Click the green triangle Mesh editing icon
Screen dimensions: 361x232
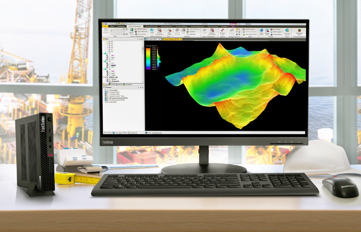(169, 31)
